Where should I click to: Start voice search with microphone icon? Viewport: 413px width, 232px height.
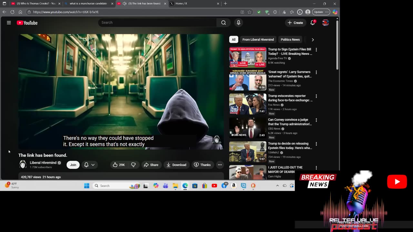tap(238, 23)
